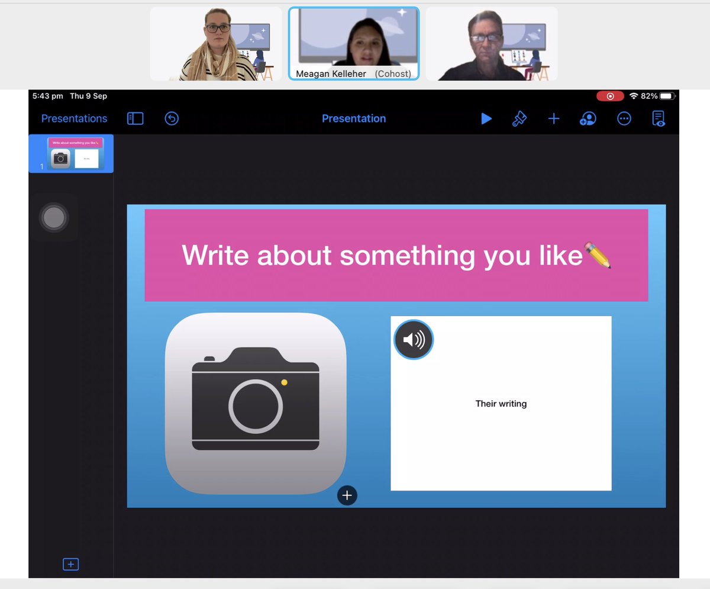
Task: Toggle the slide navigator sidebar icon
Action: coord(135,119)
